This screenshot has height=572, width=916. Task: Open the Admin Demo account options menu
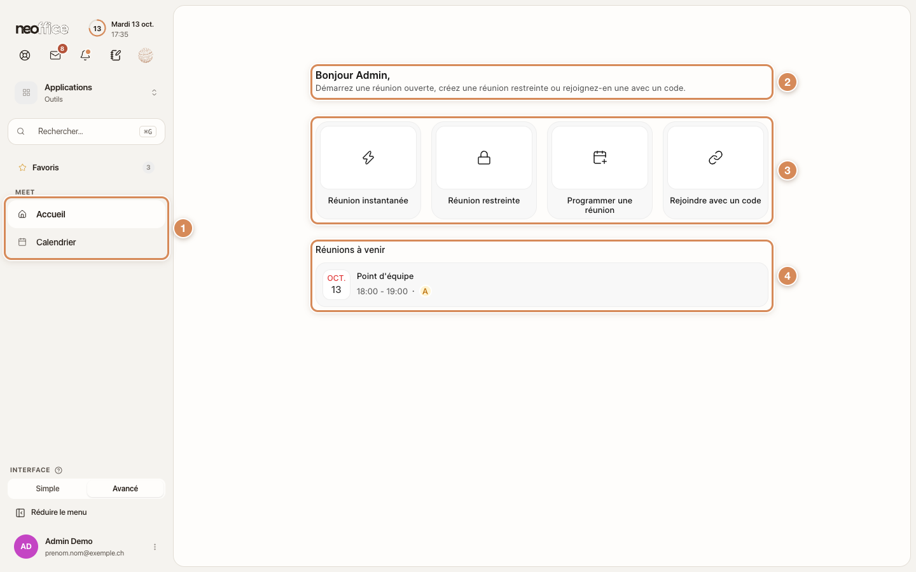click(155, 547)
